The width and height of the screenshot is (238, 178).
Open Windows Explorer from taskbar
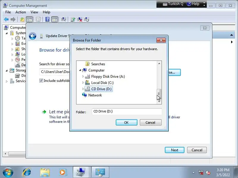coord(45,172)
